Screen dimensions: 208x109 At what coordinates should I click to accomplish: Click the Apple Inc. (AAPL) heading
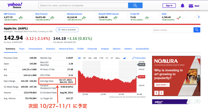pos(16,28)
